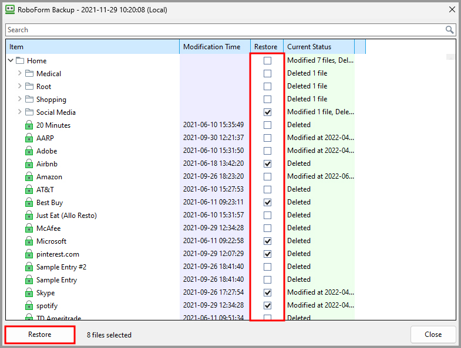
Task: Click the 2021-09-29 12:07:29 timestamp
Action: pyautogui.click(x=213, y=254)
